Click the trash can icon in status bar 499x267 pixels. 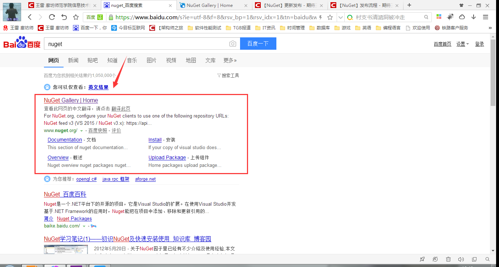tap(448, 259)
